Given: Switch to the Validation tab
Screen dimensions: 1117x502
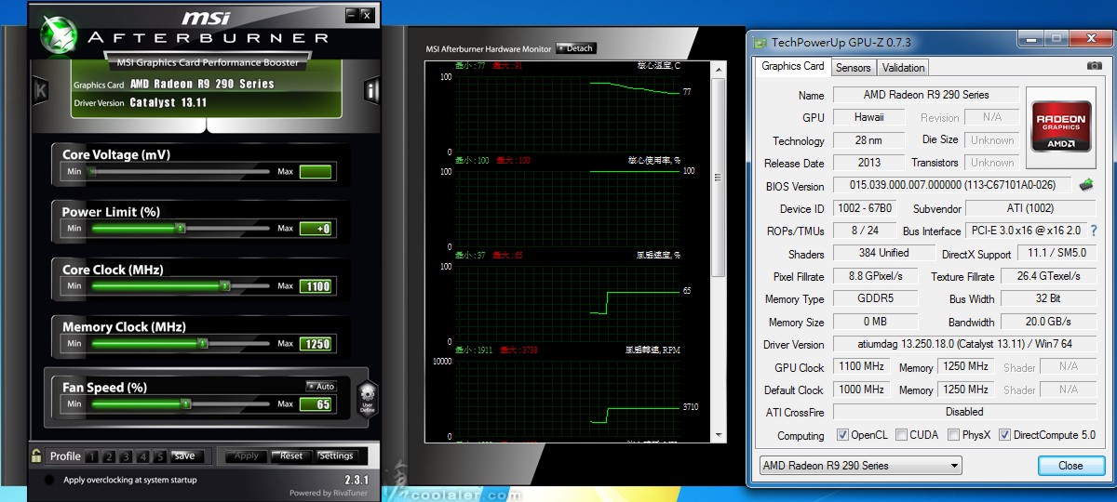Looking at the screenshot, I should 903,67.
